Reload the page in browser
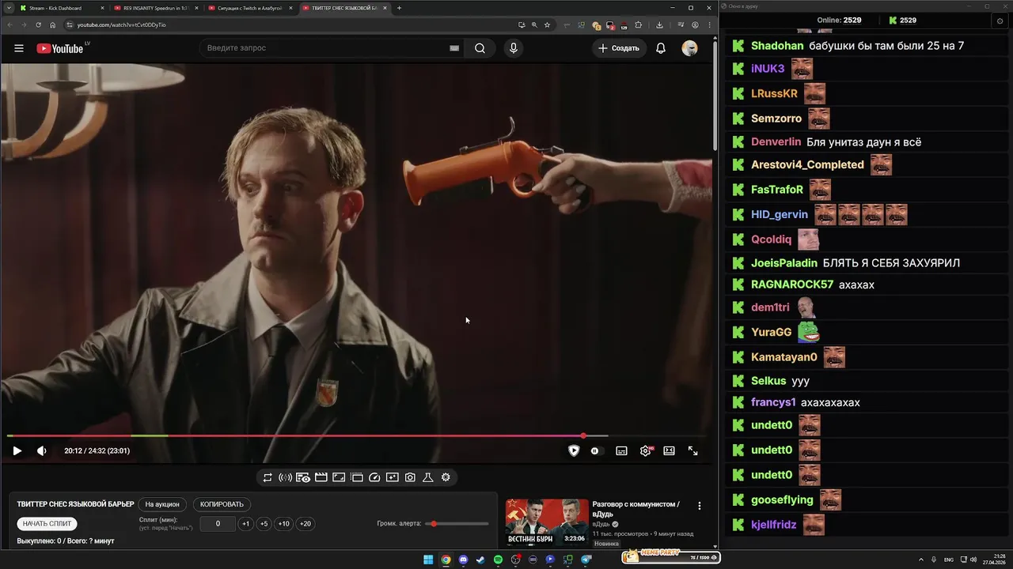The height and width of the screenshot is (569, 1013). [x=38, y=24]
